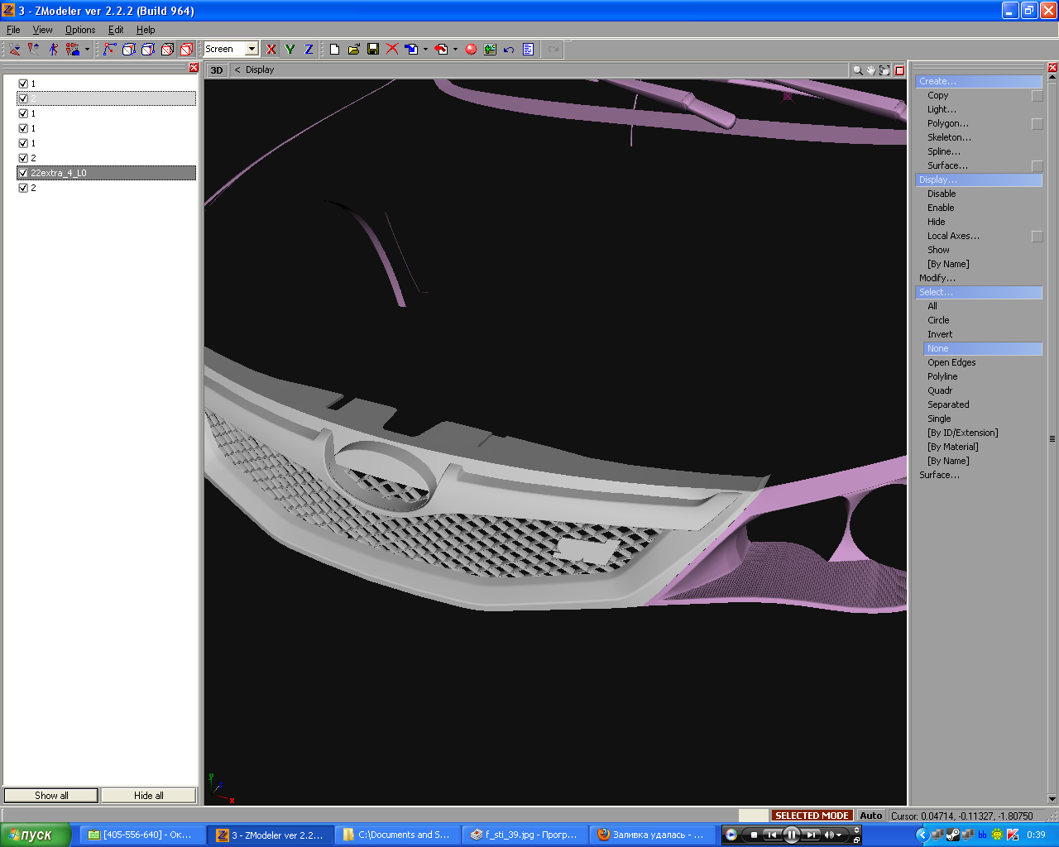Pause playback in the media player toolbar
Viewport: 1059px width, 847px height.
point(791,835)
